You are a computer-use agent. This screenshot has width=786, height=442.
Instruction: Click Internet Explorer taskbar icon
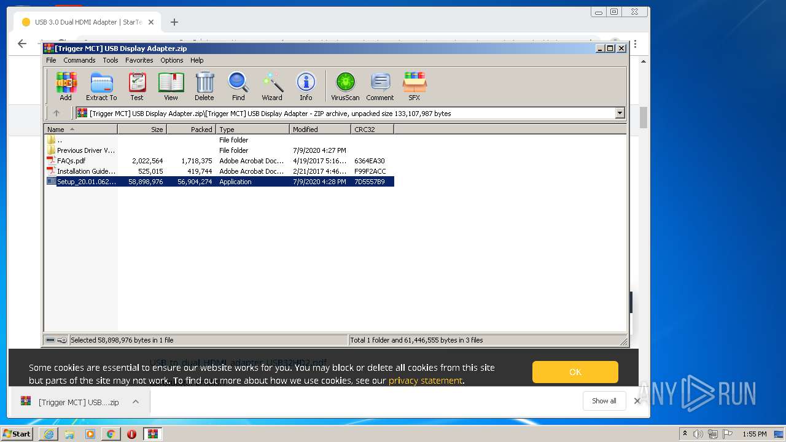49,434
